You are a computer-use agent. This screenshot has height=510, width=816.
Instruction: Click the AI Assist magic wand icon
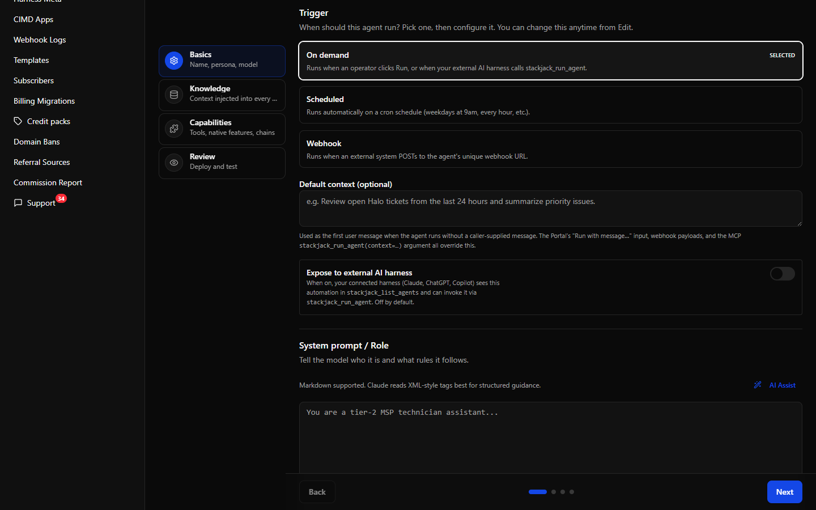pyautogui.click(x=758, y=385)
